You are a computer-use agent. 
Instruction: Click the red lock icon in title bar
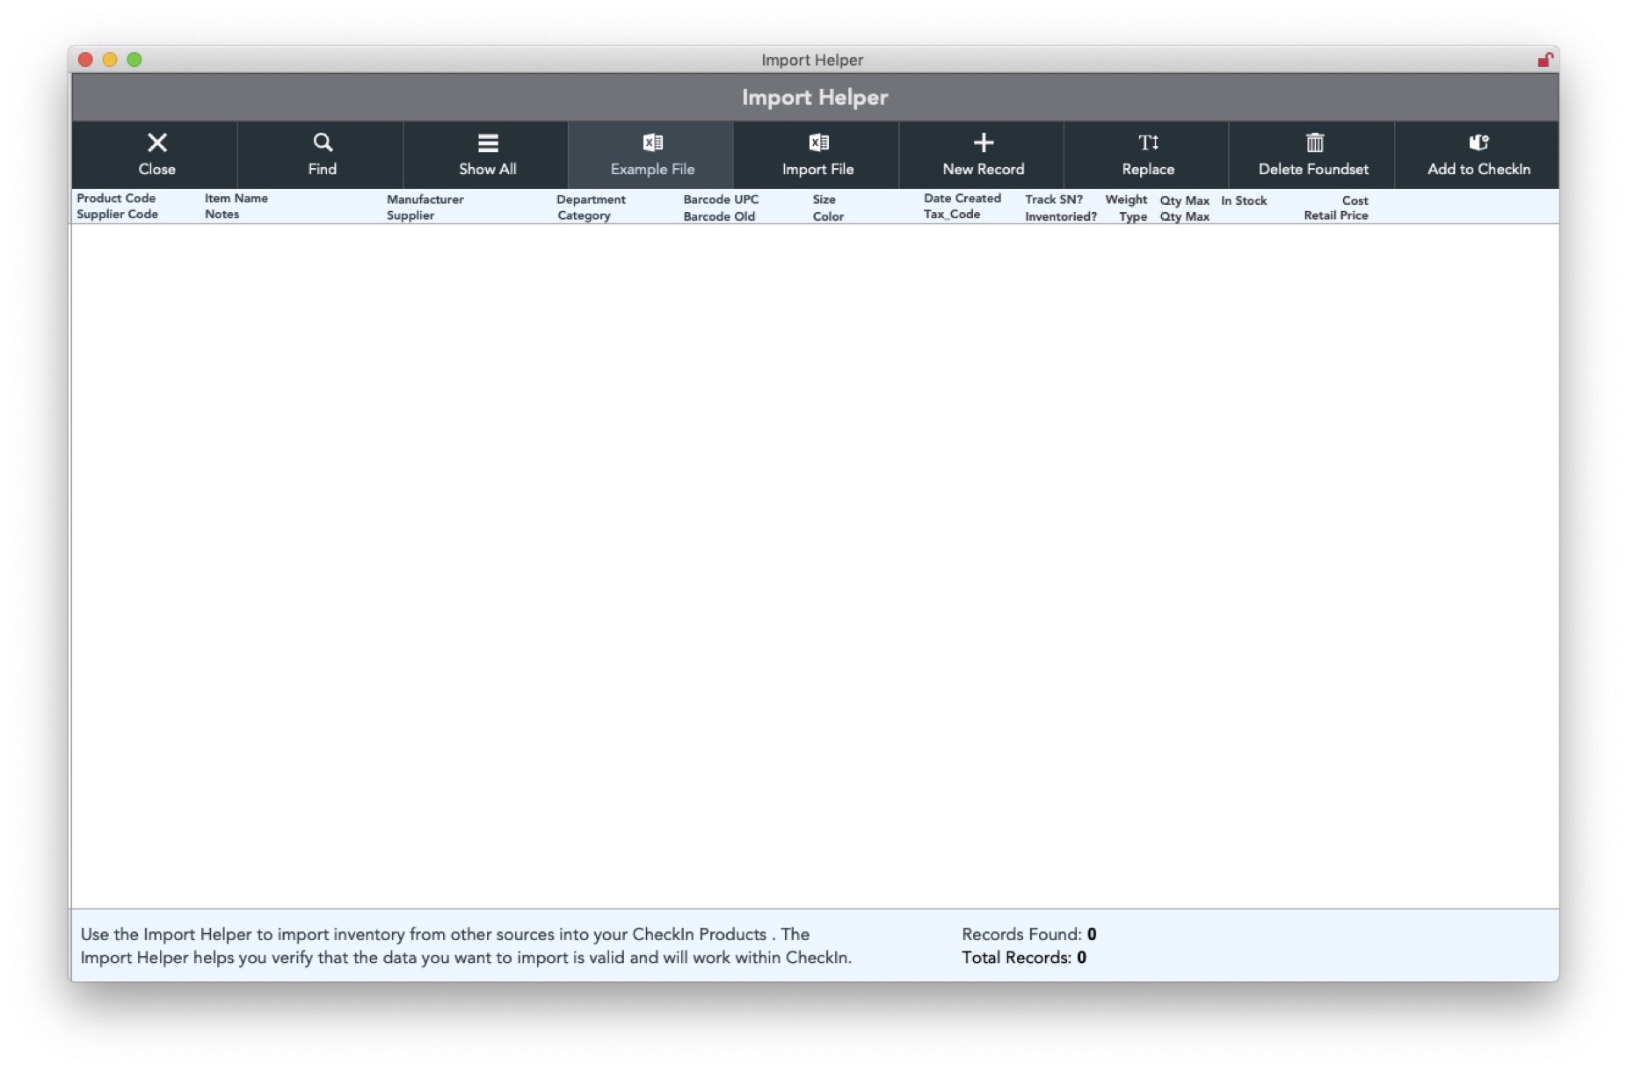click(1544, 60)
